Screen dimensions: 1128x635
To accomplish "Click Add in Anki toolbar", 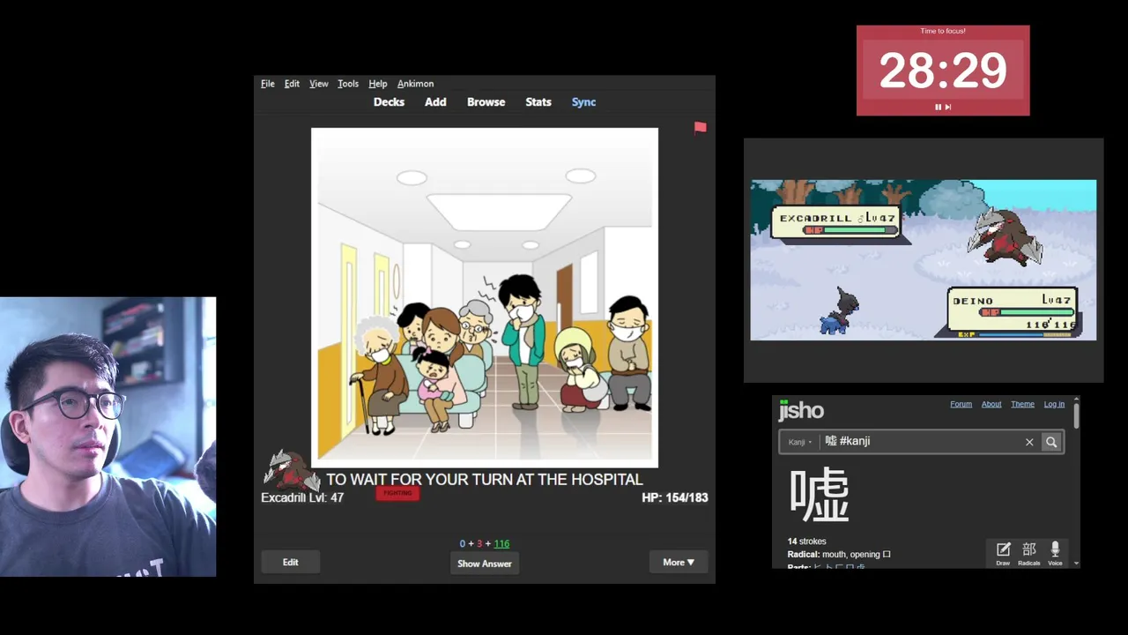I will [435, 102].
